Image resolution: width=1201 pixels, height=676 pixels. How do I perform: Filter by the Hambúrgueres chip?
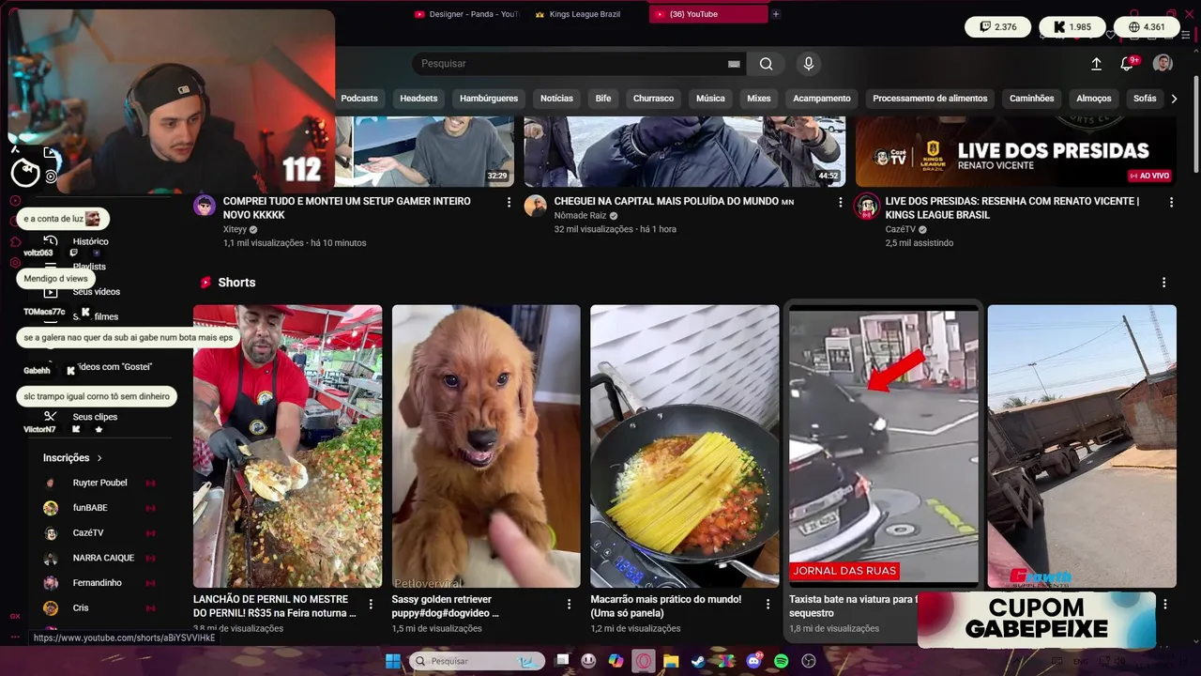click(x=489, y=99)
